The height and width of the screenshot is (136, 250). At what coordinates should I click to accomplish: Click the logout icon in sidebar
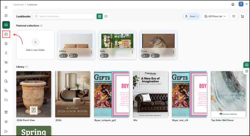(x=6, y=132)
